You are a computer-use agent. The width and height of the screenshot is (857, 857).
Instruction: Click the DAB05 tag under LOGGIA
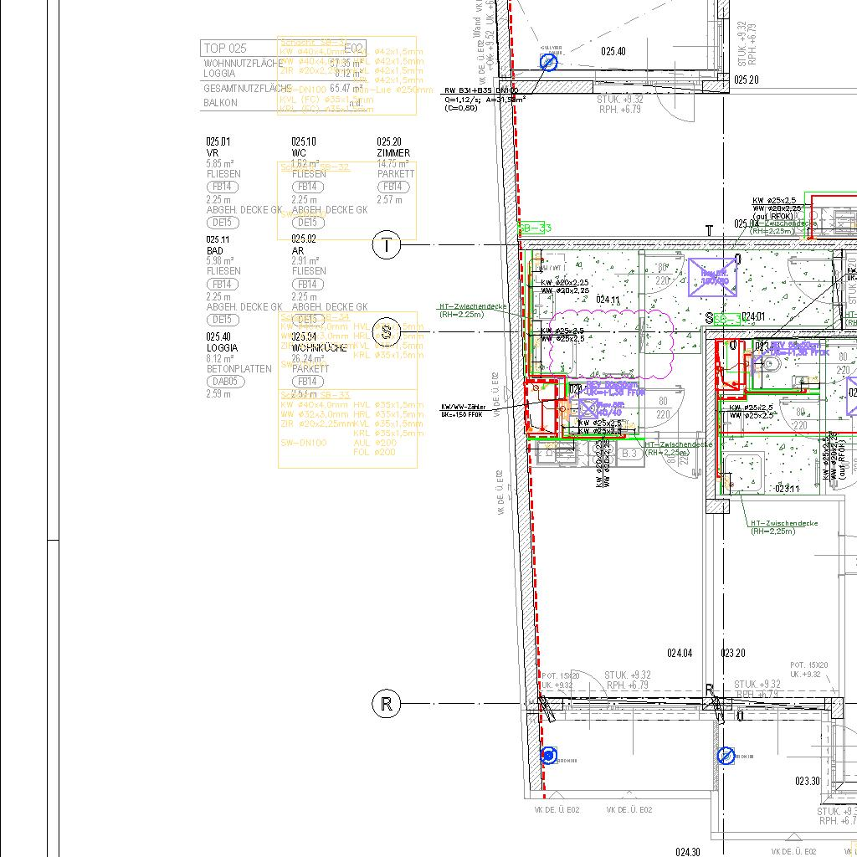tap(223, 382)
